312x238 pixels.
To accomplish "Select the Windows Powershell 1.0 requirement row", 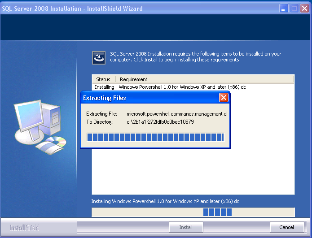I will tap(193, 87).
